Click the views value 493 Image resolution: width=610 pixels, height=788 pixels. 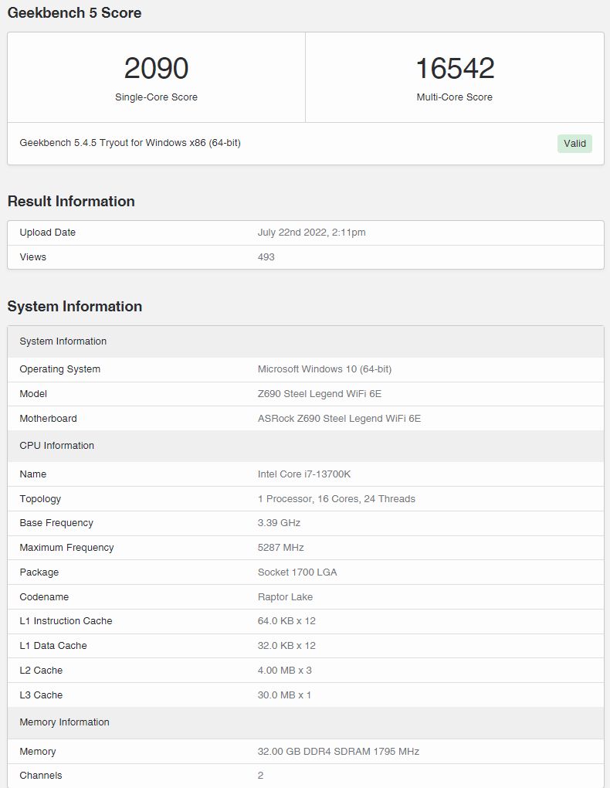click(266, 256)
